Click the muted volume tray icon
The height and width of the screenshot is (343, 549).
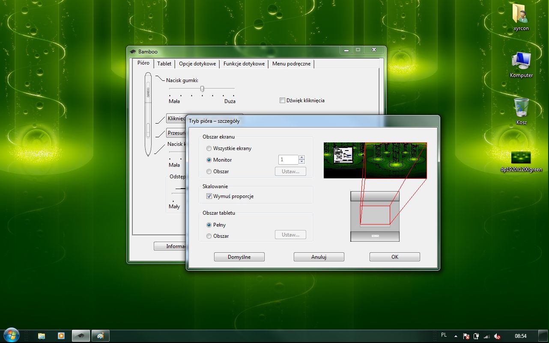click(497, 336)
